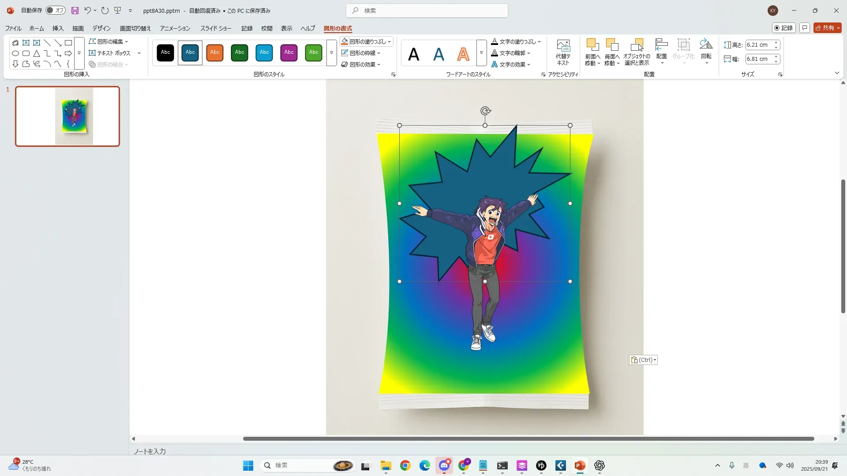The width and height of the screenshot is (847, 476).
Task: Select the oval shape in shapes gallery
Action: (x=15, y=53)
